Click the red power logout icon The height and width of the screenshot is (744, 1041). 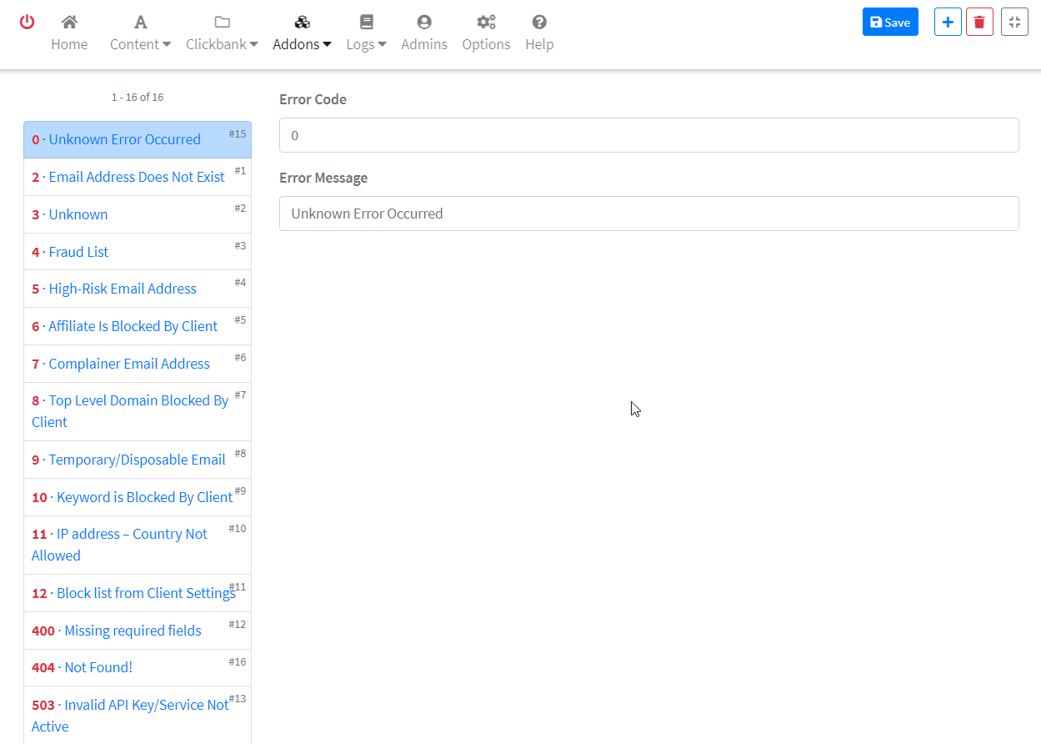28,23
